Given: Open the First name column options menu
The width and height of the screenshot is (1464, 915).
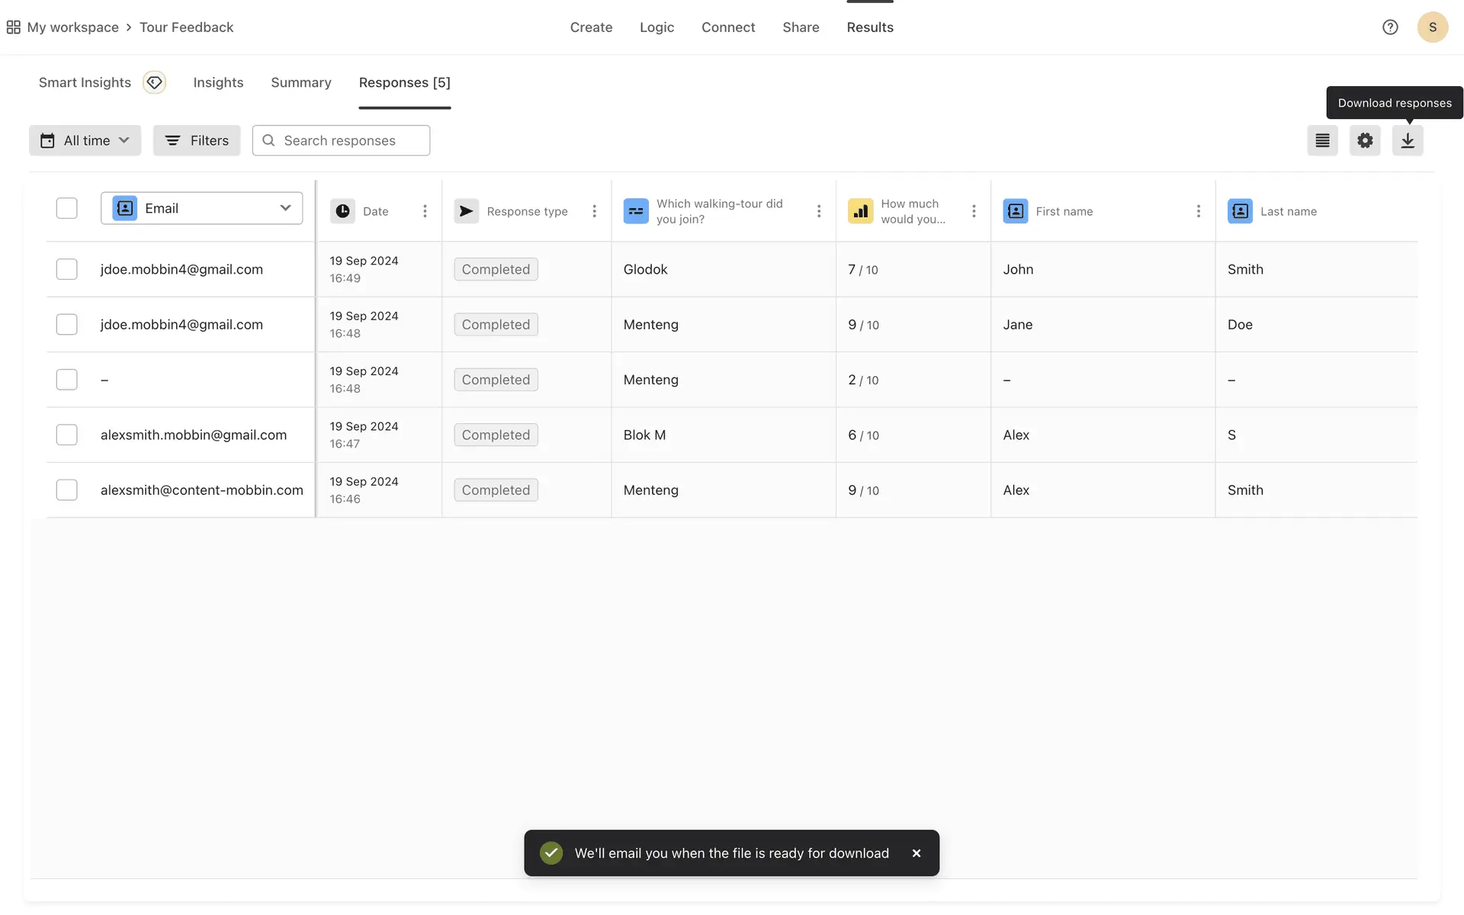Looking at the screenshot, I should (x=1198, y=211).
